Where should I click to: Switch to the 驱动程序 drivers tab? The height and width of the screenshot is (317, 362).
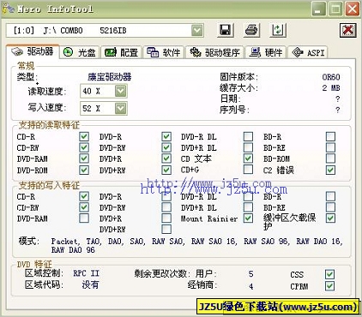pos(214,52)
